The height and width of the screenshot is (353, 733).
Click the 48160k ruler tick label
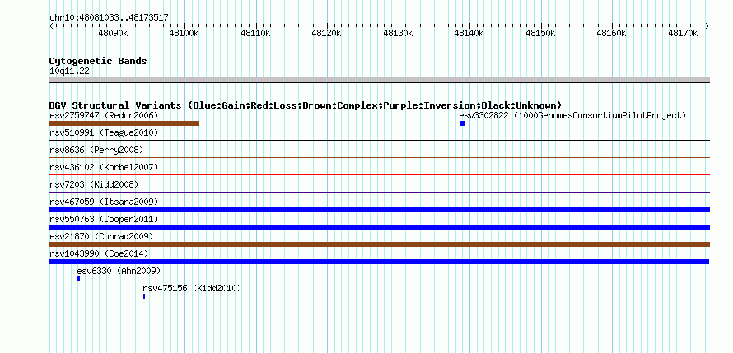(x=612, y=34)
